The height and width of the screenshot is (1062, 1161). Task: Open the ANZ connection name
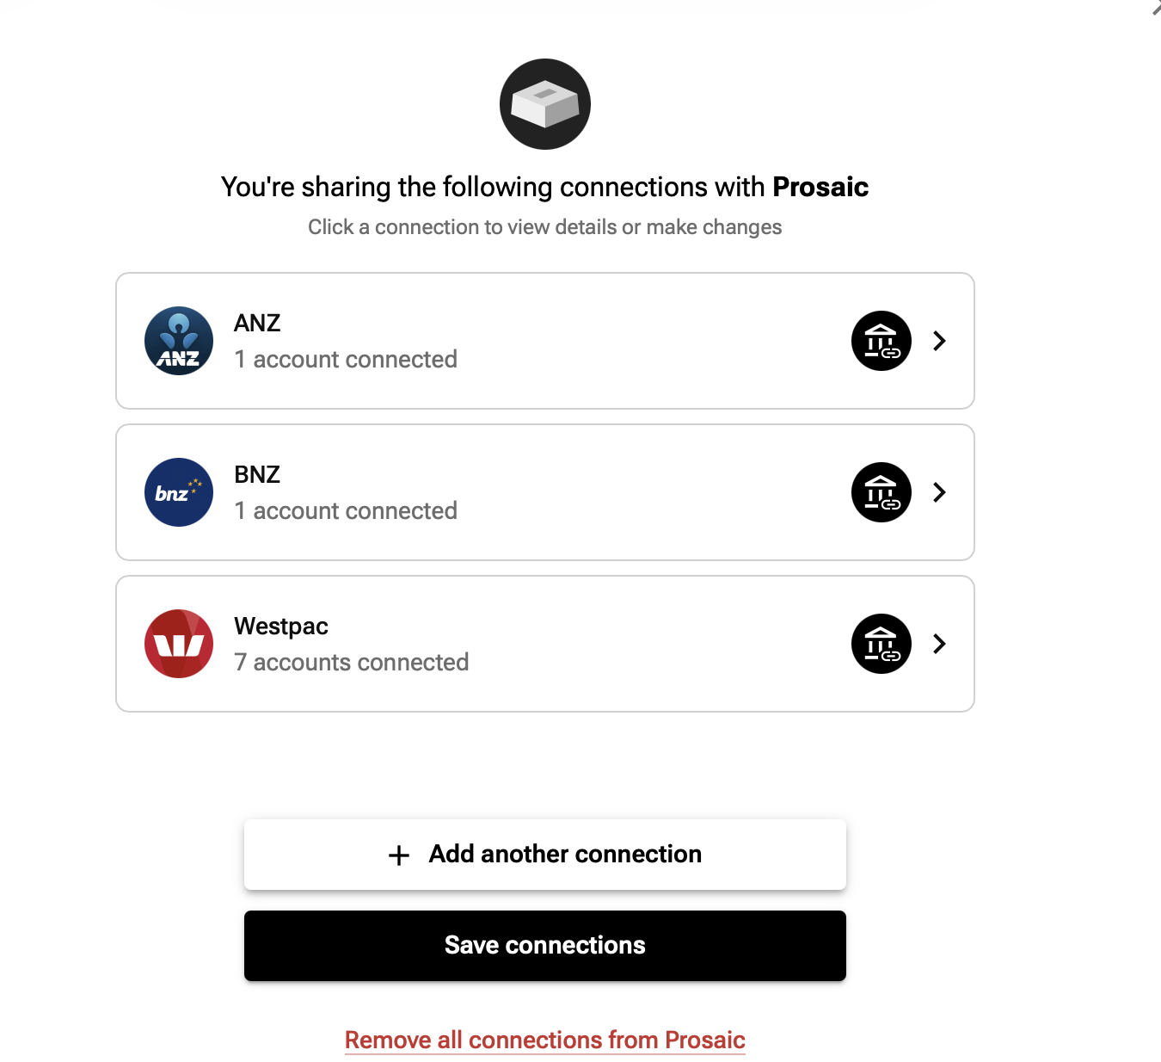pos(257,323)
